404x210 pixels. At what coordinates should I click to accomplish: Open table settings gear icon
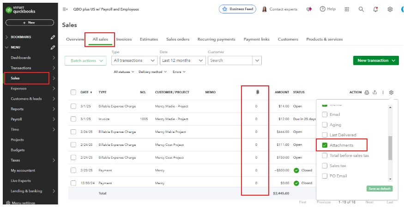pos(391,92)
